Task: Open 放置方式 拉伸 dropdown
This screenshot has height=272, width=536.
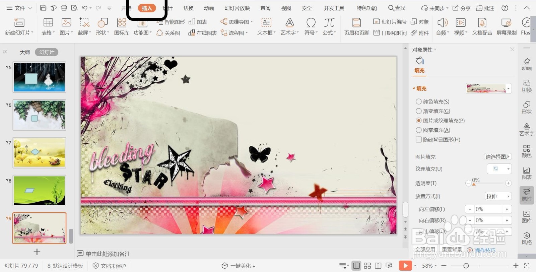Action: pyautogui.click(x=498, y=196)
